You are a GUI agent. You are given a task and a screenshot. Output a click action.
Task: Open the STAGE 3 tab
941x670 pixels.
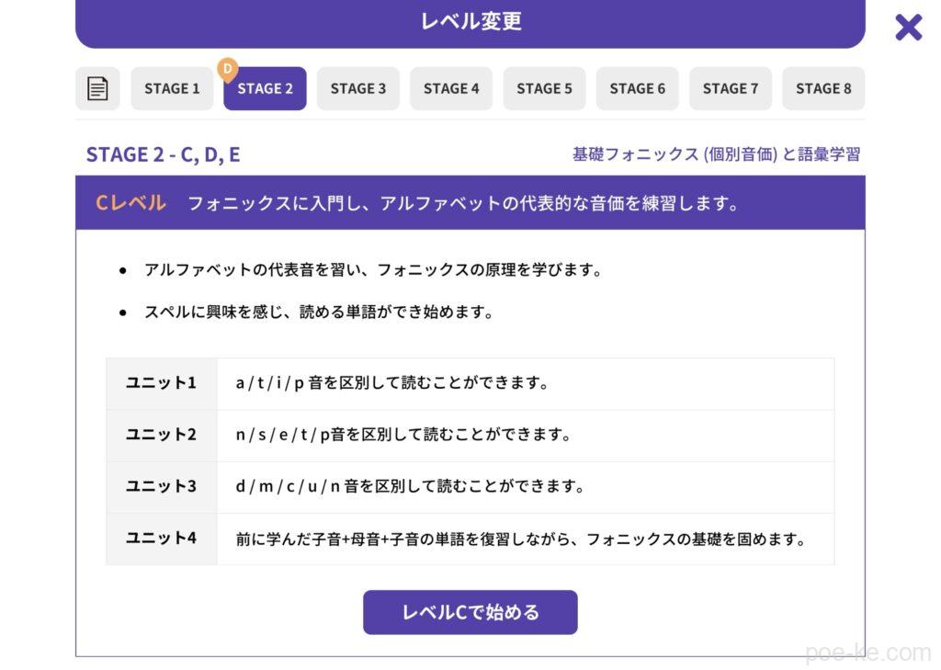pos(357,88)
